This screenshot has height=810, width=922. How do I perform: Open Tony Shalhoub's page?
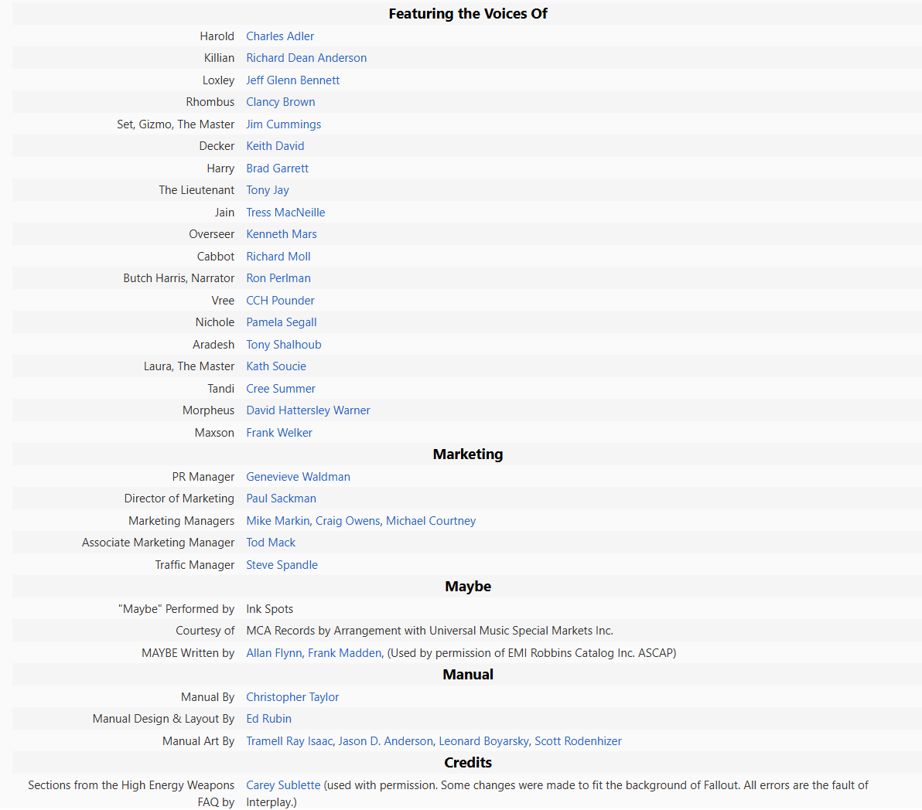pos(284,345)
